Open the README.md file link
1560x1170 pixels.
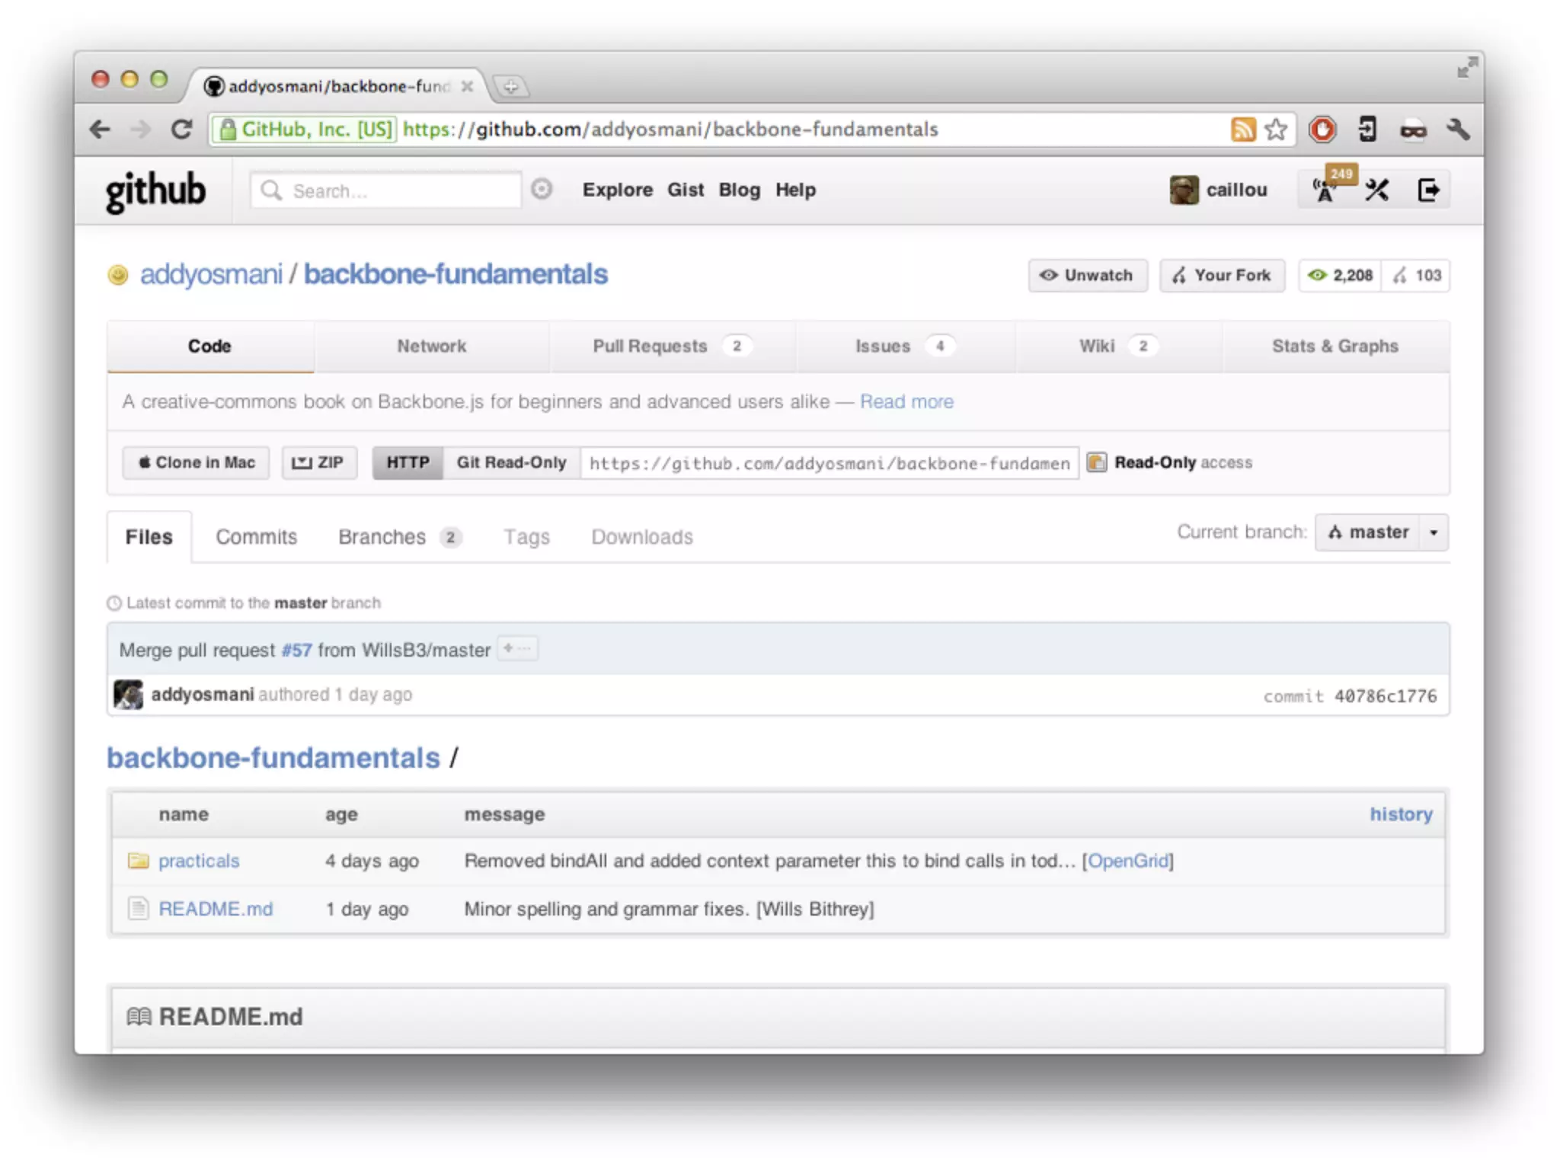click(x=216, y=909)
